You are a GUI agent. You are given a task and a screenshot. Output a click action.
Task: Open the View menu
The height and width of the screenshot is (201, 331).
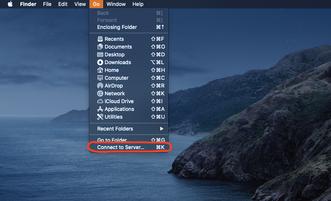[x=80, y=4]
